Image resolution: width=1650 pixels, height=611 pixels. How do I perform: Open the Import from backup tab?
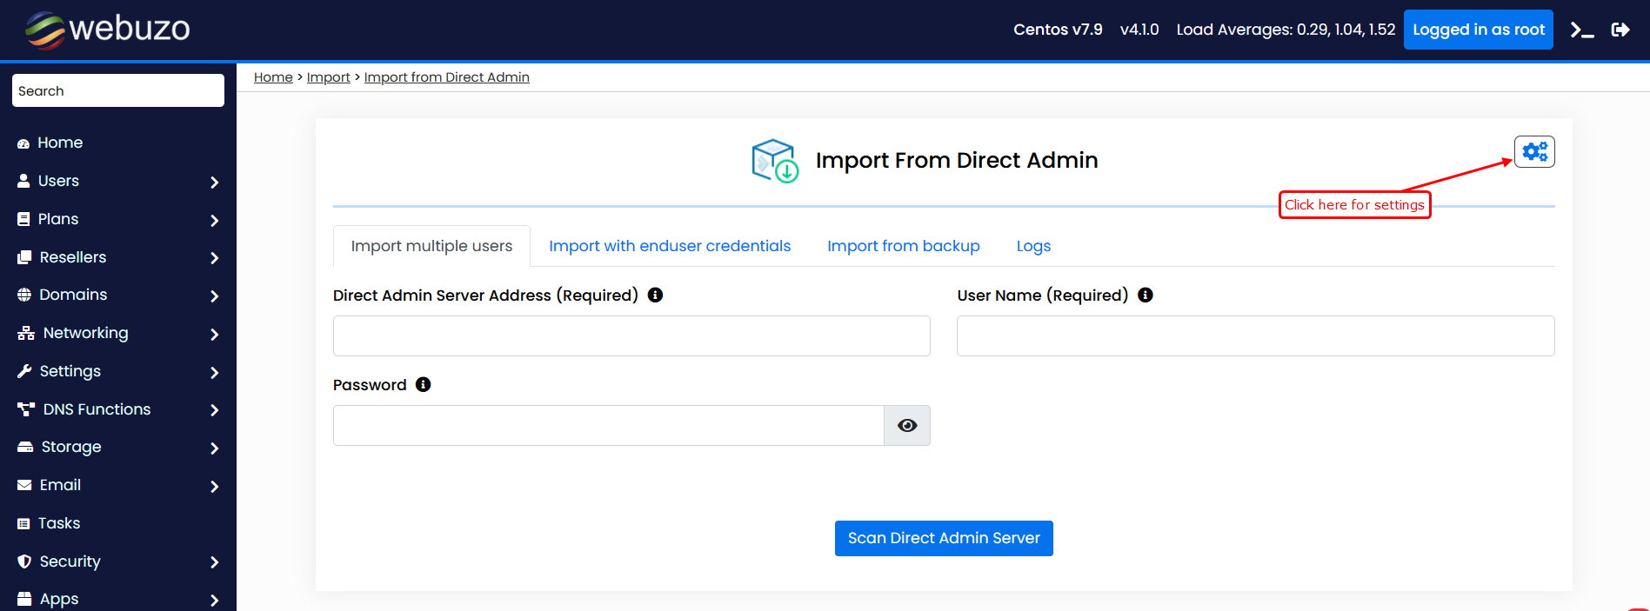click(x=903, y=246)
